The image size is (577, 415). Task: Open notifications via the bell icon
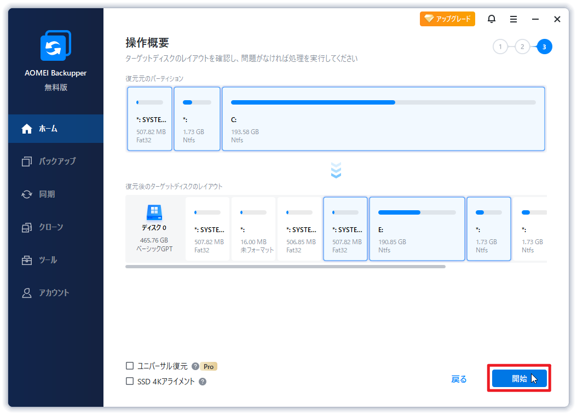click(x=491, y=19)
